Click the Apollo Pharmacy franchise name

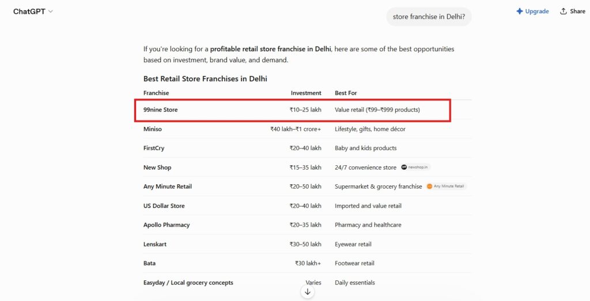point(167,224)
